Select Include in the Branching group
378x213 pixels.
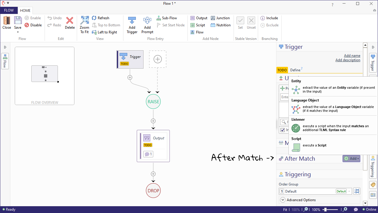(x=269, y=18)
